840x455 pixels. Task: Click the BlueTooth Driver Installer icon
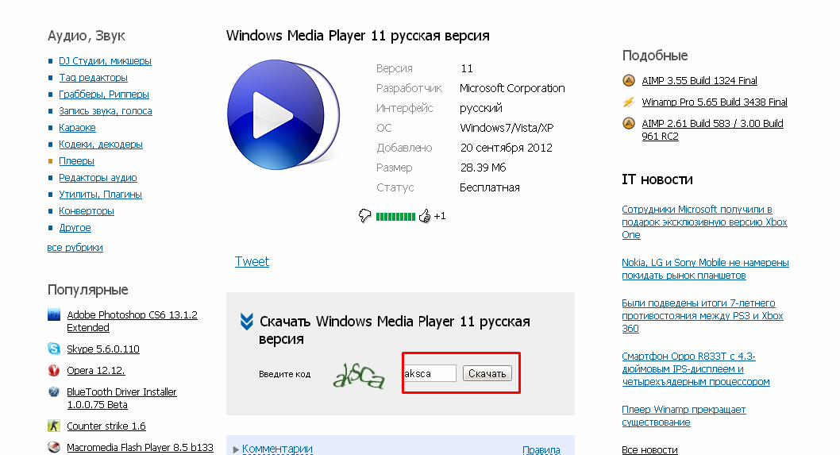(54, 391)
